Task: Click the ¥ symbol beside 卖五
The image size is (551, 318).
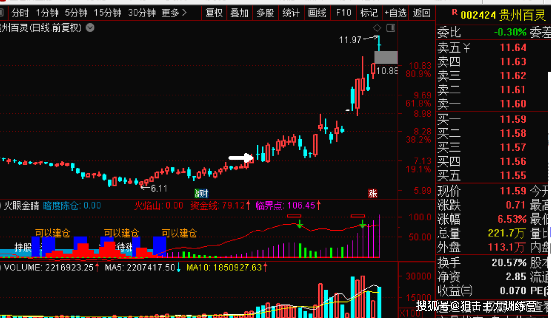Action: coord(467,48)
